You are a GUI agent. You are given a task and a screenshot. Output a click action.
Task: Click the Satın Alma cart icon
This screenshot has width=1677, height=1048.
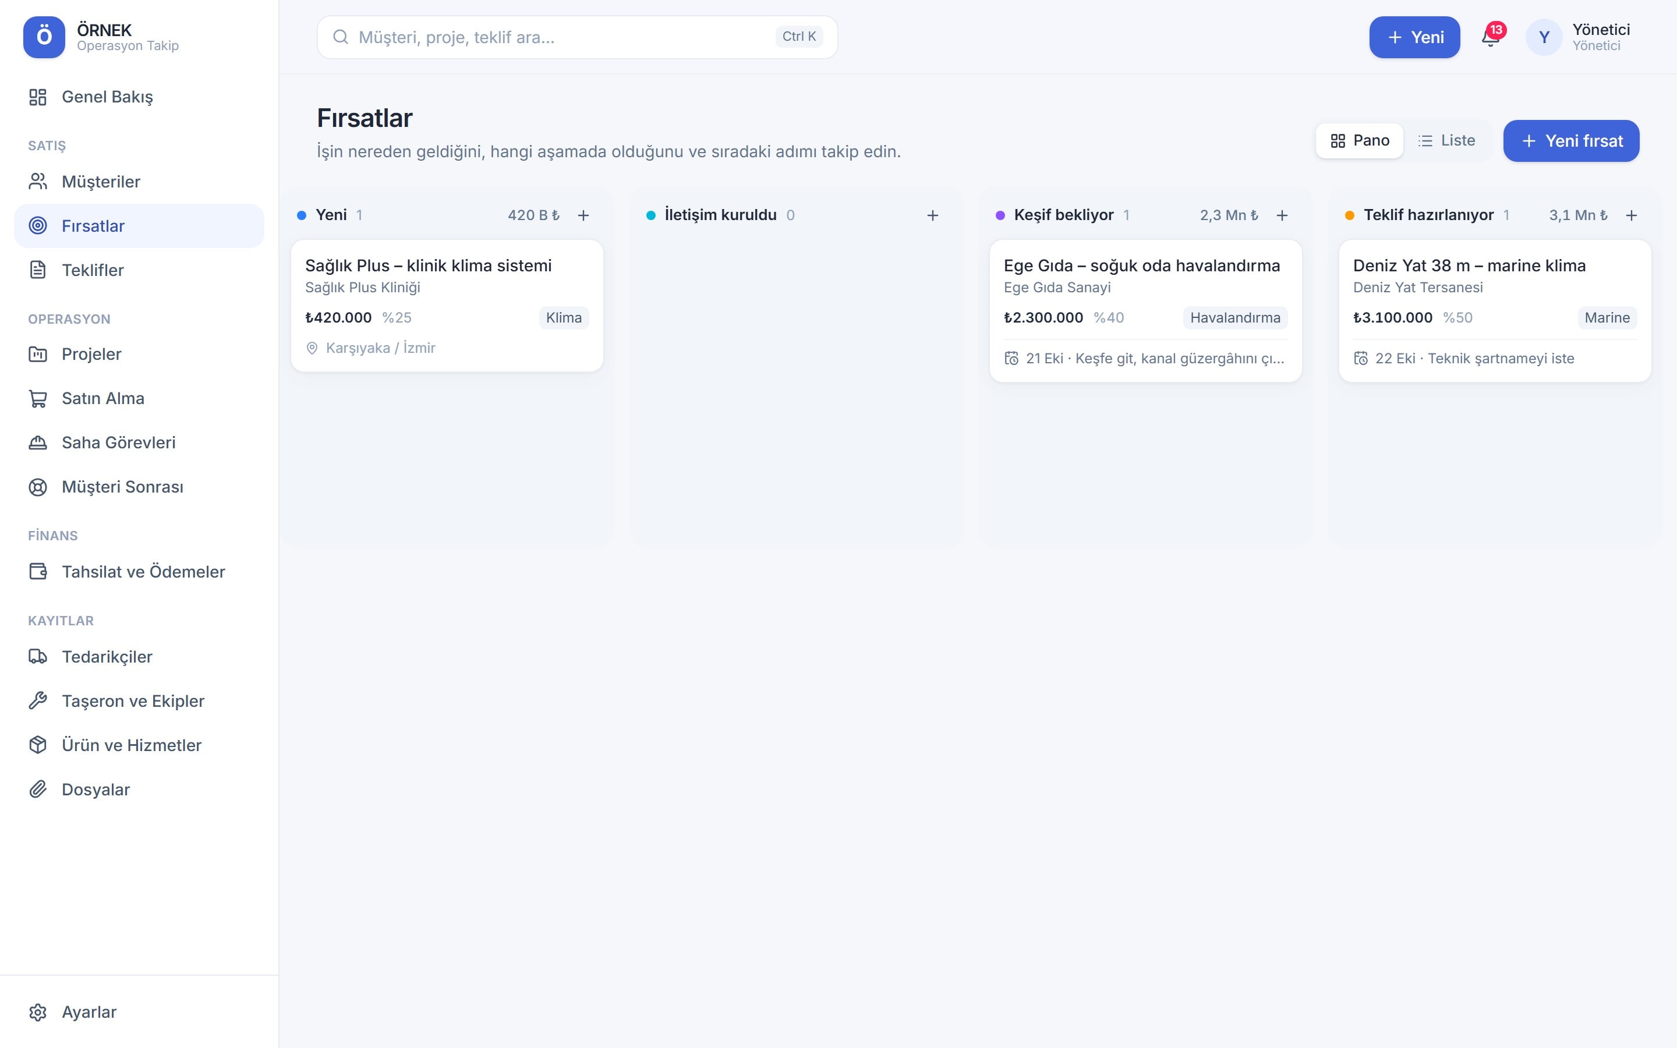[x=37, y=399]
